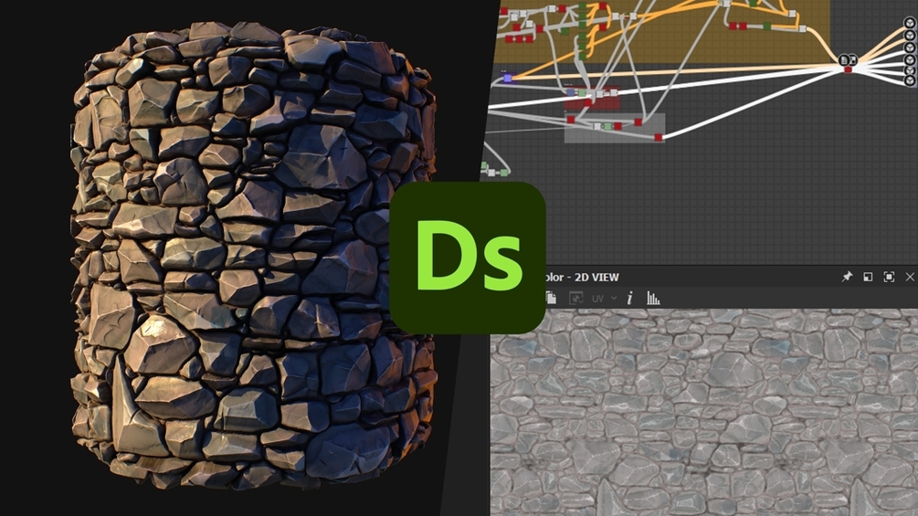Show image info with the i icon
Screen dimensions: 918x516
[630, 298]
